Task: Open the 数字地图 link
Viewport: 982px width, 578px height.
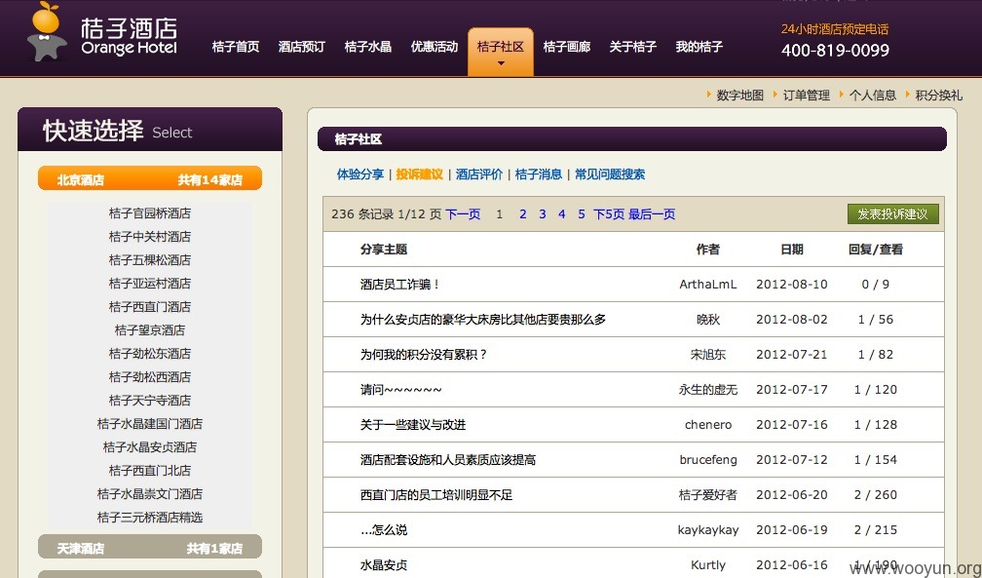Action: pyautogui.click(x=740, y=96)
